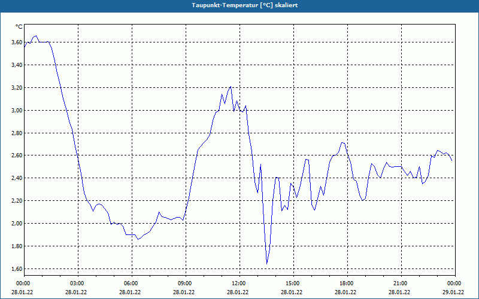Click the 21:00 time axis label

tap(401, 283)
